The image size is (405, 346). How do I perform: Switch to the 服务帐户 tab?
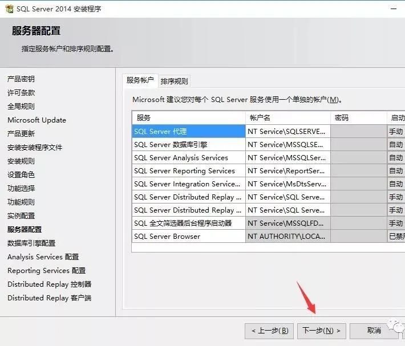140,80
